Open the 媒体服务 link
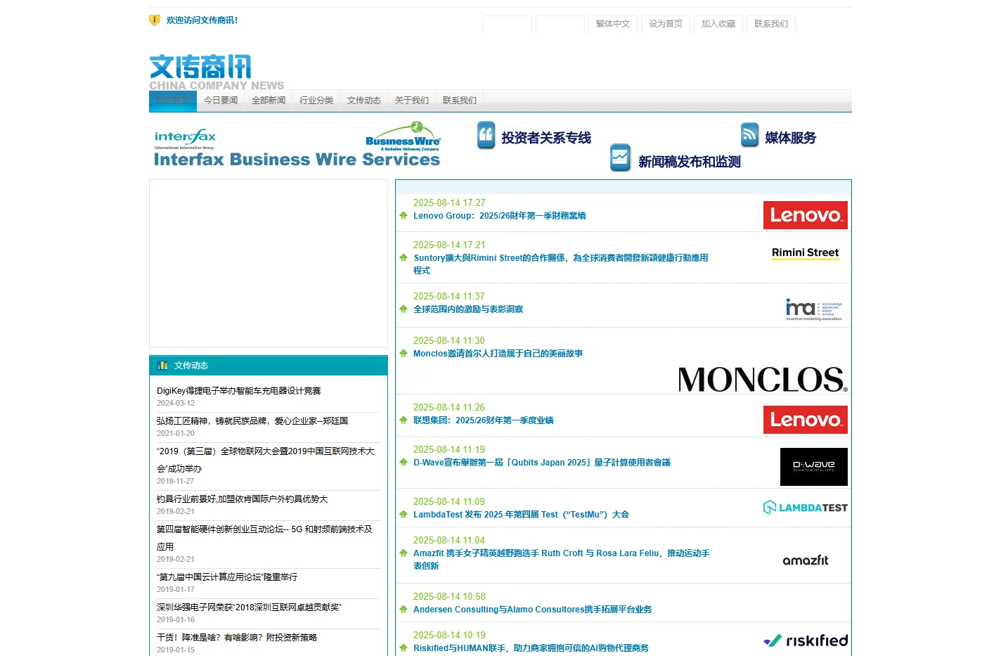The image size is (1001, 656). click(x=791, y=138)
